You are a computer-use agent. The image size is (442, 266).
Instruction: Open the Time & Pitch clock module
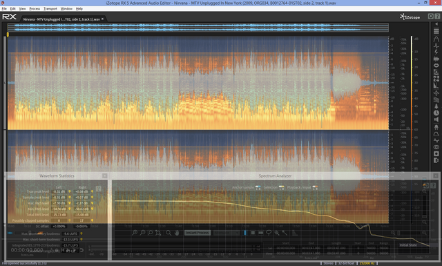click(436, 113)
